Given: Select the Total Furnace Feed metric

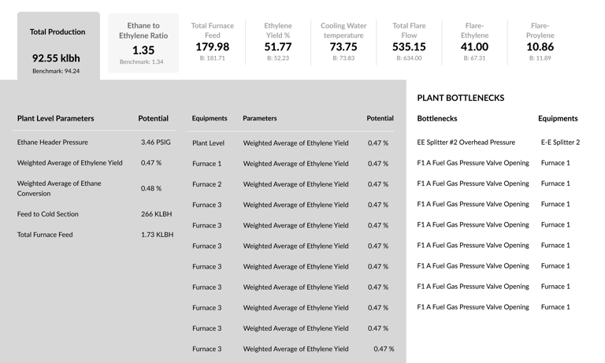Looking at the screenshot, I should (212, 42).
